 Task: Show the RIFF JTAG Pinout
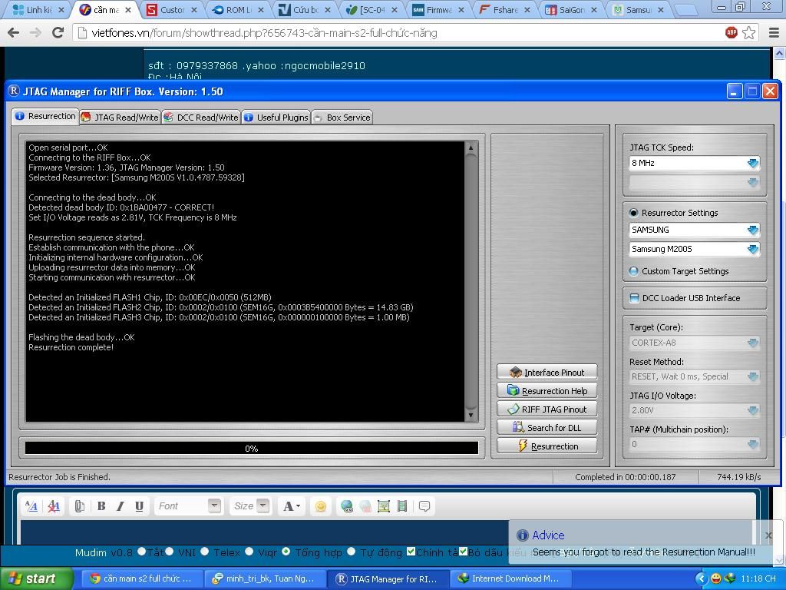pos(547,409)
